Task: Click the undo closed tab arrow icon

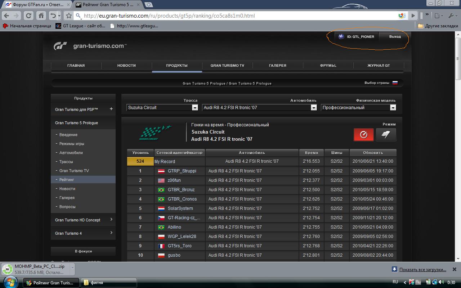Action: click(x=53, y=16)
